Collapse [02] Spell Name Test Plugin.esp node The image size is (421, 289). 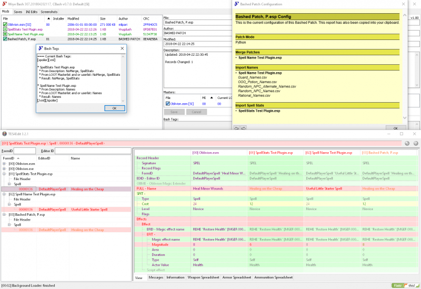tap(4, 194)
